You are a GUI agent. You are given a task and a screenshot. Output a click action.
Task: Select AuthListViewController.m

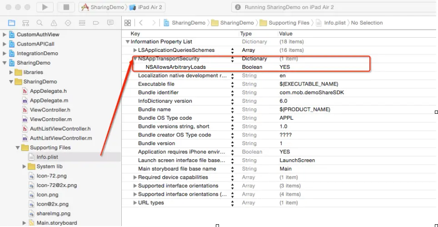point(61,138)
